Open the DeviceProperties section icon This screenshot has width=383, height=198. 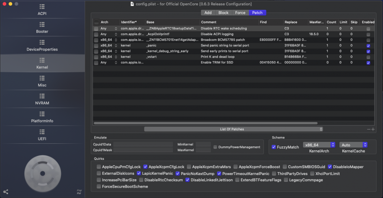42,42
